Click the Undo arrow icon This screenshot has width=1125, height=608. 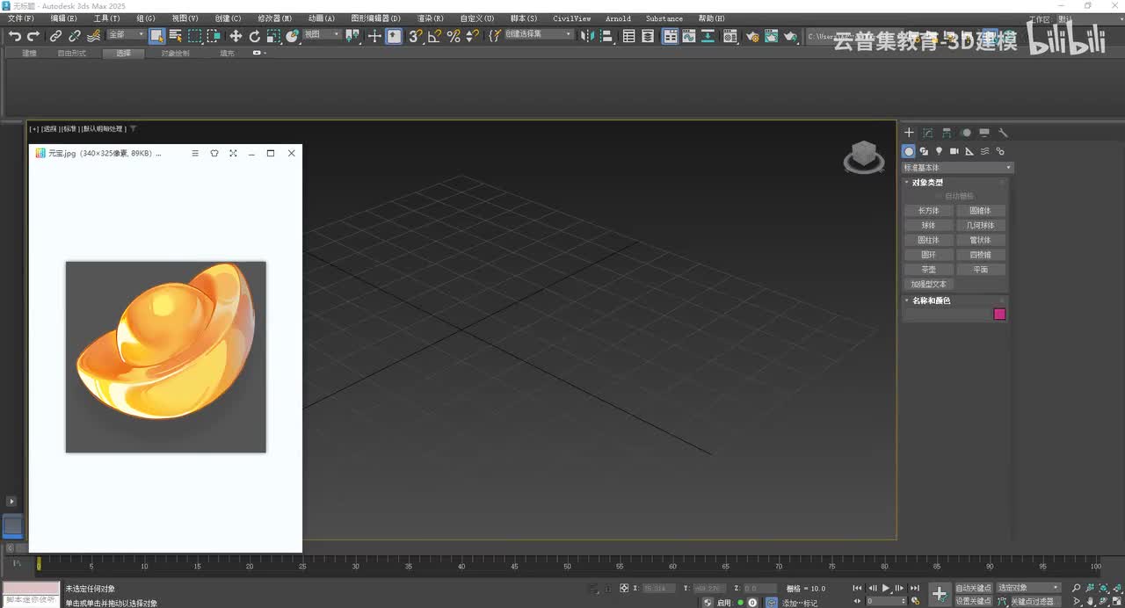14,36
